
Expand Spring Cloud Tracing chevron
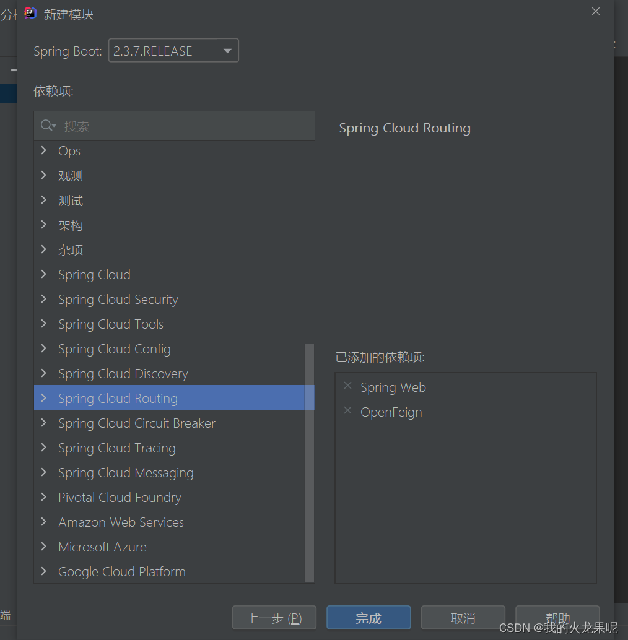(x=44, y=448)
